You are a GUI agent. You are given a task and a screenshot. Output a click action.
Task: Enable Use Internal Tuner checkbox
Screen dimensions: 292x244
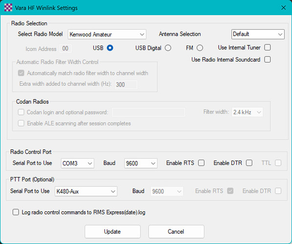268,47
